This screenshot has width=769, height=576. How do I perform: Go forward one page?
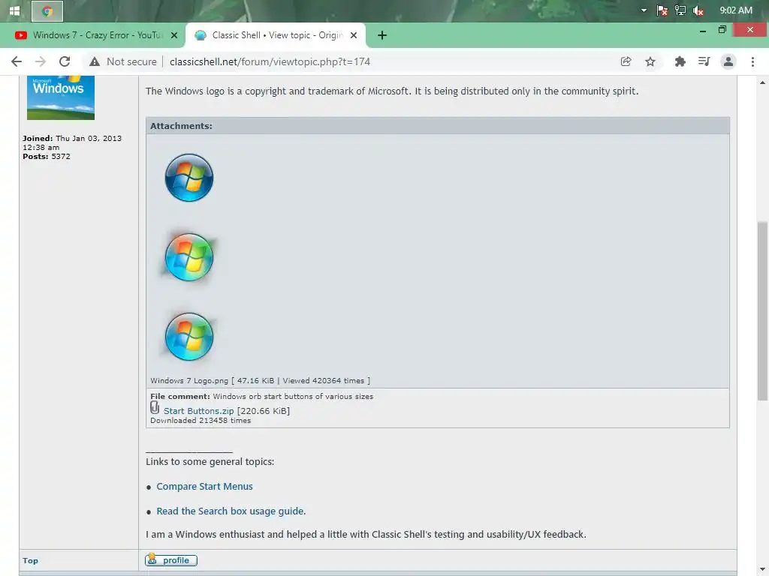coord(41,61)
